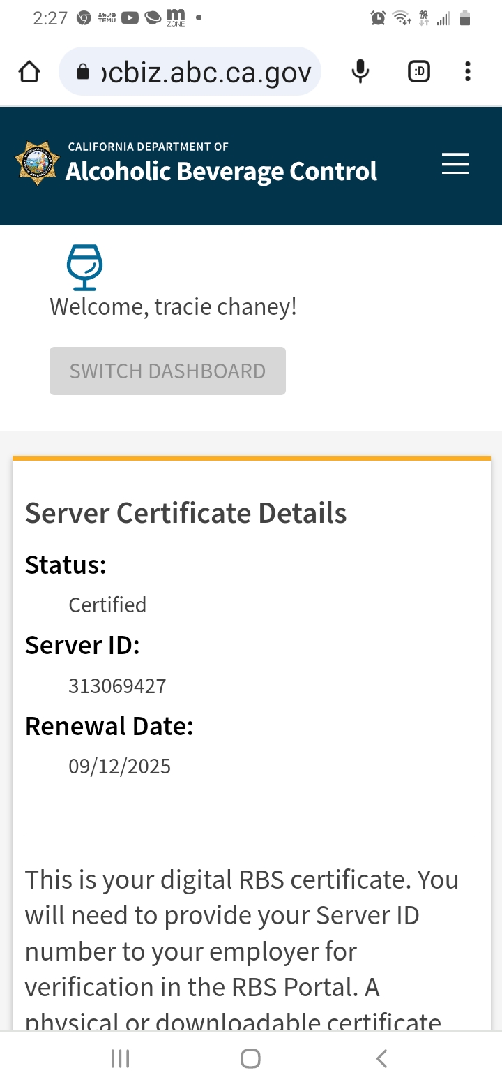Image resolution: width=502 pixels, height=1089 pixels.
Task: Tap the YouTube notification icon in status bar
Action: 130,18
